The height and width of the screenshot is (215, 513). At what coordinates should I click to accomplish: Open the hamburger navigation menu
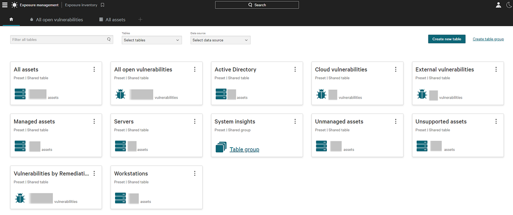(x=5, y=5)
